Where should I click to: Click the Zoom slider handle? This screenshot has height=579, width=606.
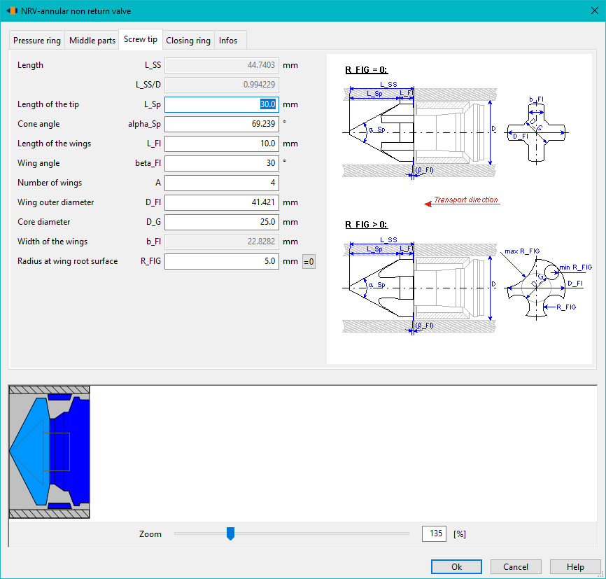tap(230, 533)
